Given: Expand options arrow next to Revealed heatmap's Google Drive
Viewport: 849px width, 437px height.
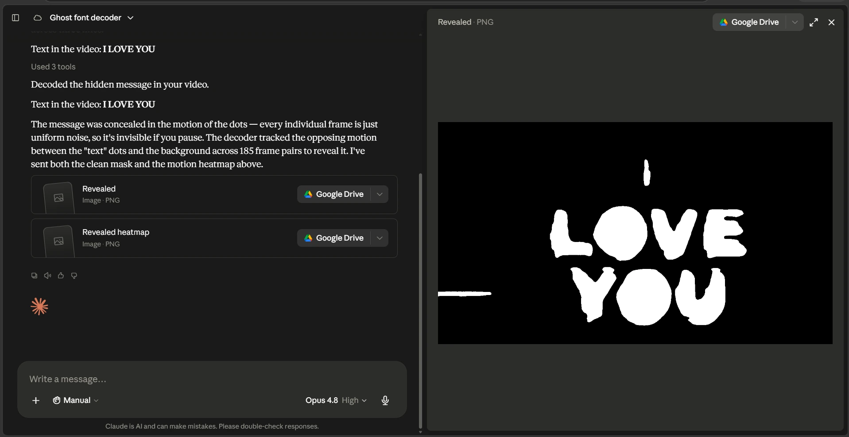Looking at the screenshot, I should tap(380, 238).
